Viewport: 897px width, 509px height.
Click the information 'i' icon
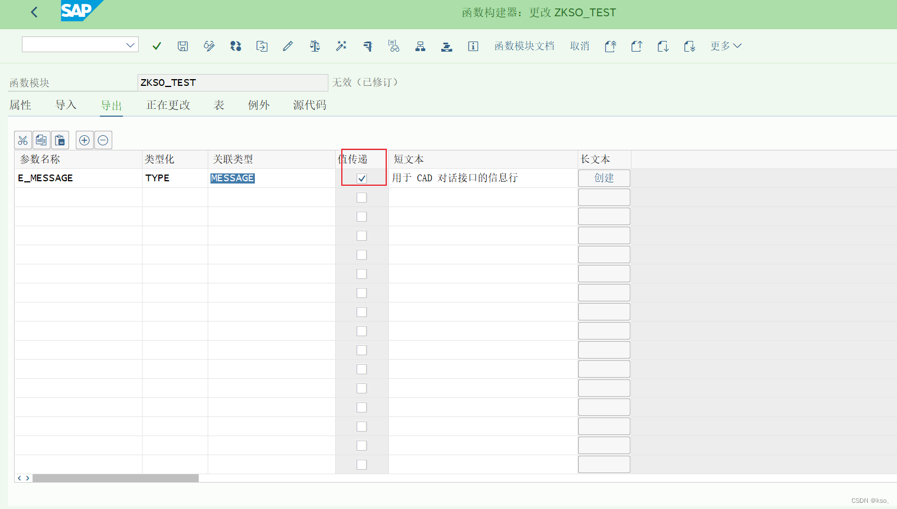[473, 46]
